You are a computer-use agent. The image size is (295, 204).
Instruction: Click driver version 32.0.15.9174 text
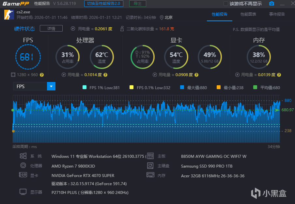point(89,184)
